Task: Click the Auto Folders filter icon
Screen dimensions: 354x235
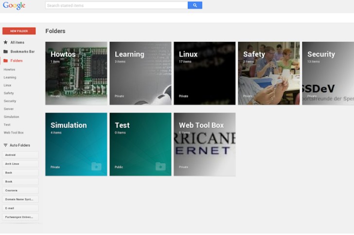Action: (5, 145)
